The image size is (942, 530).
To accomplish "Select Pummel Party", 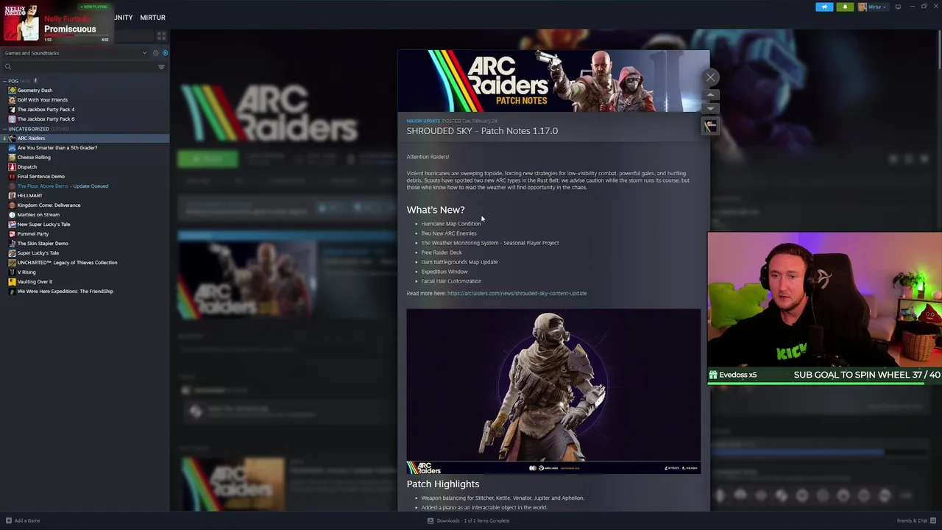I will (x=33, y=234).
